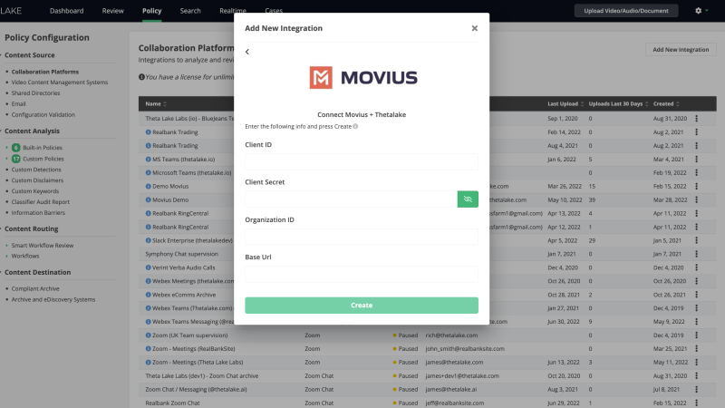Open Email content source
This screenshot has height=408, width=725.
click(18, 103)
